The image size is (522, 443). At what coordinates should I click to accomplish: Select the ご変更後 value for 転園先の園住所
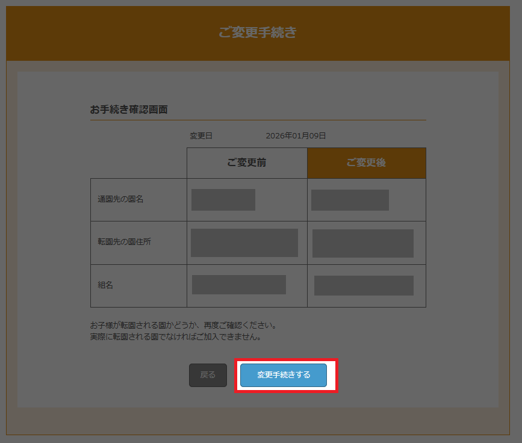pos(363,243)
